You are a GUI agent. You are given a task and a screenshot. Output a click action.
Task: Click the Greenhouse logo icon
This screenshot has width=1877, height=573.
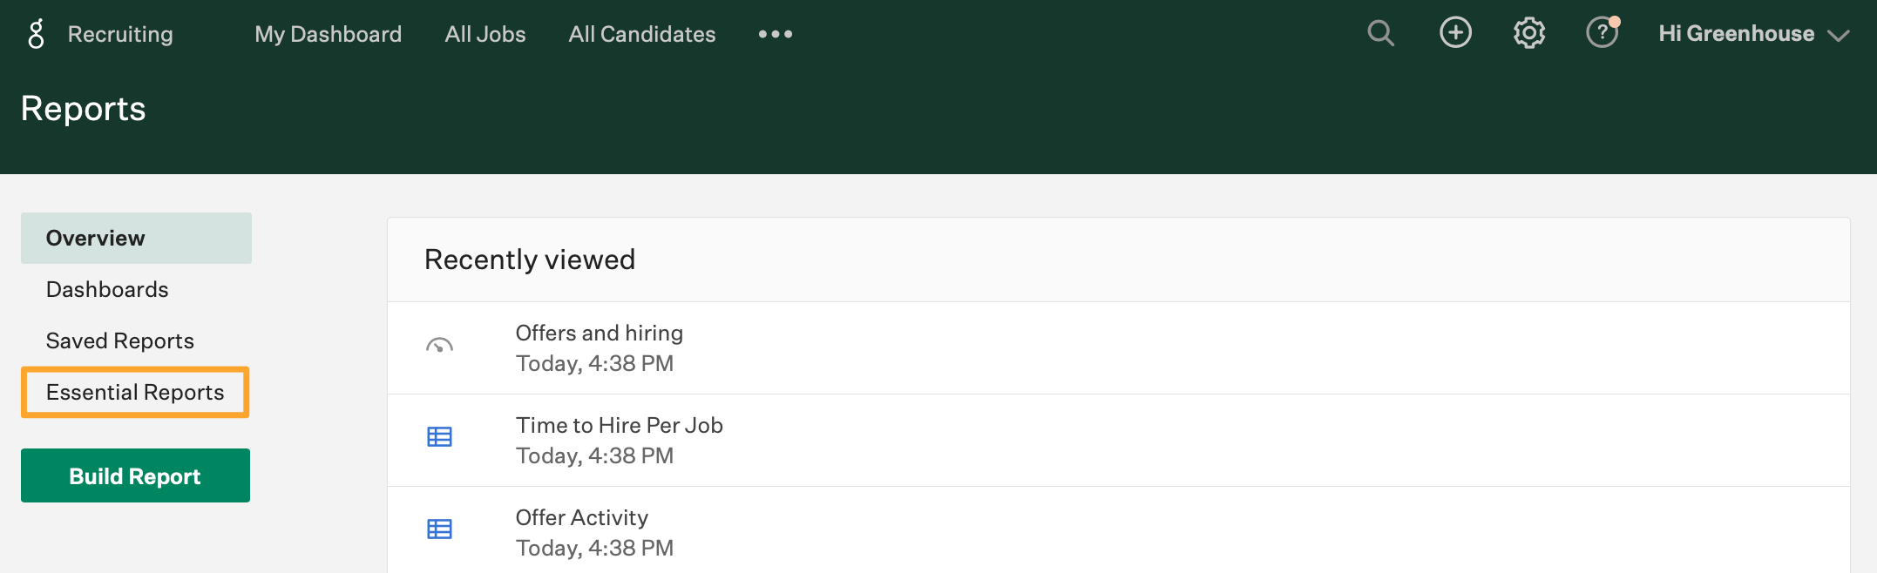[x=36, y=34]
